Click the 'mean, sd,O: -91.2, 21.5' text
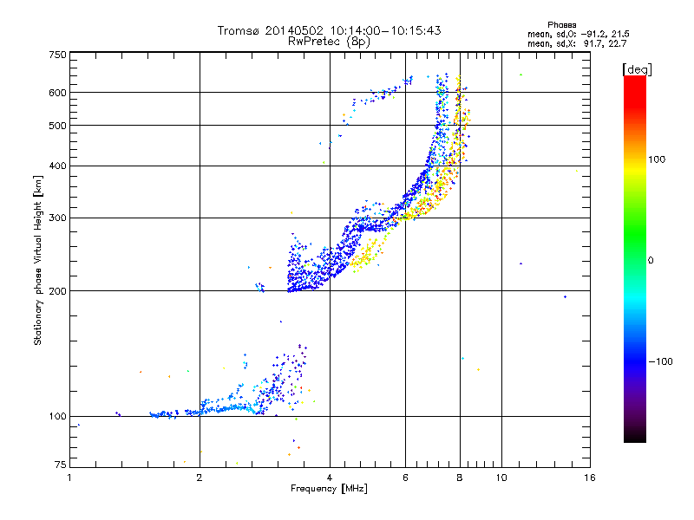The image size is (694, 520). point(578,34)
